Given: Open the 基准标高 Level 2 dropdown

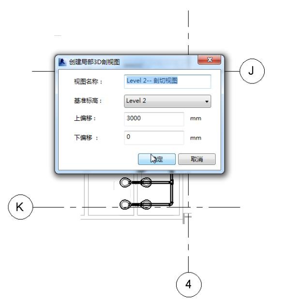Looking at the screenshot, I should (167, 101).
